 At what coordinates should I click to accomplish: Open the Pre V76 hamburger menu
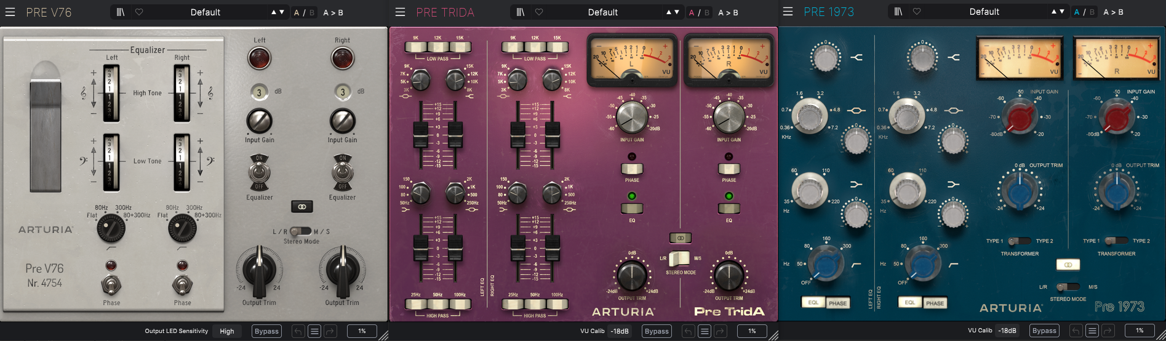(x=10, y=12)
